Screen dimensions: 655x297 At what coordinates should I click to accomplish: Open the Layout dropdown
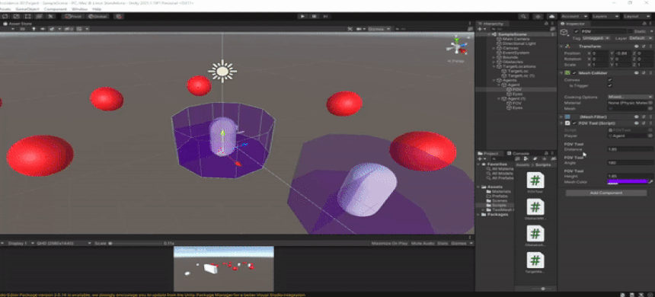[637, 16]
